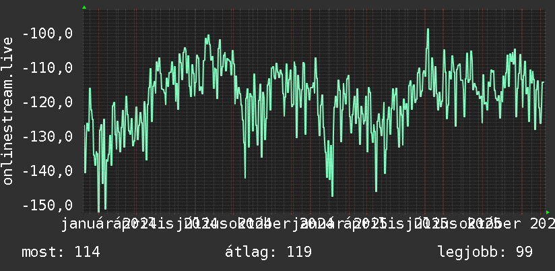Click the 'most: 114' current value text
555x271 pixels.
point(61,252)
